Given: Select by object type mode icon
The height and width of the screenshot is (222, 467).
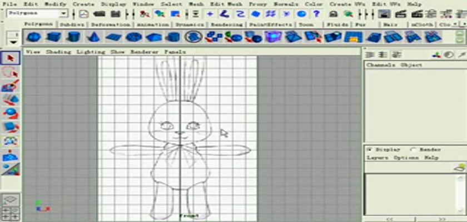Looking at the screenshot, I should click(160, 14).
